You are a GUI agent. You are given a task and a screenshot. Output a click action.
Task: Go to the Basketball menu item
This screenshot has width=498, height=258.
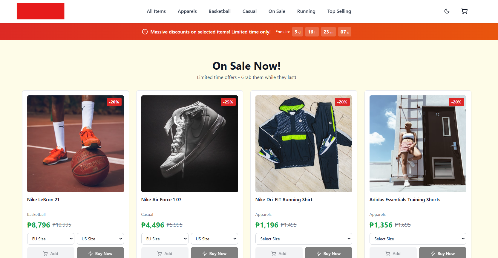click(220, 11)
